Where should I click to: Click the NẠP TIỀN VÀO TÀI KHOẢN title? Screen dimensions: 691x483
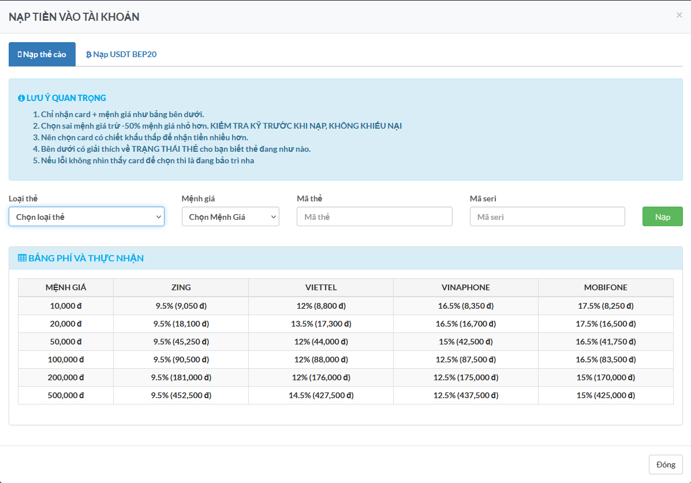(74, 17)
